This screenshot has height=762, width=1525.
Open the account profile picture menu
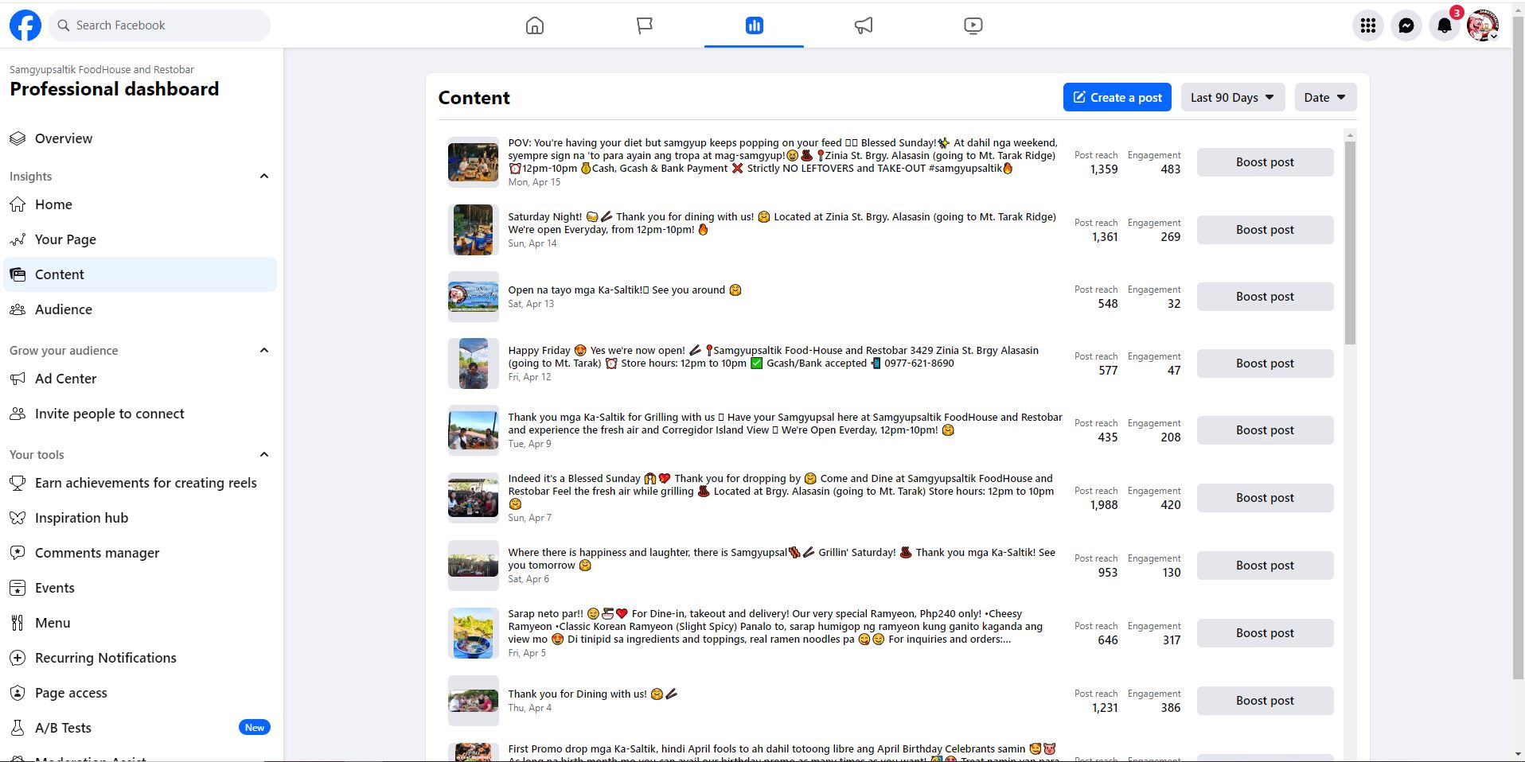point(1483,25)
